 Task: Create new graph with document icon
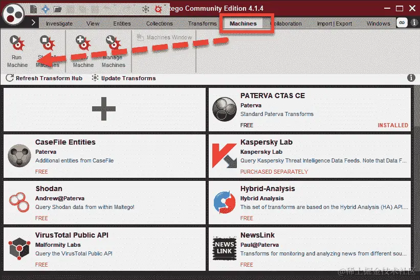(33, 9)
